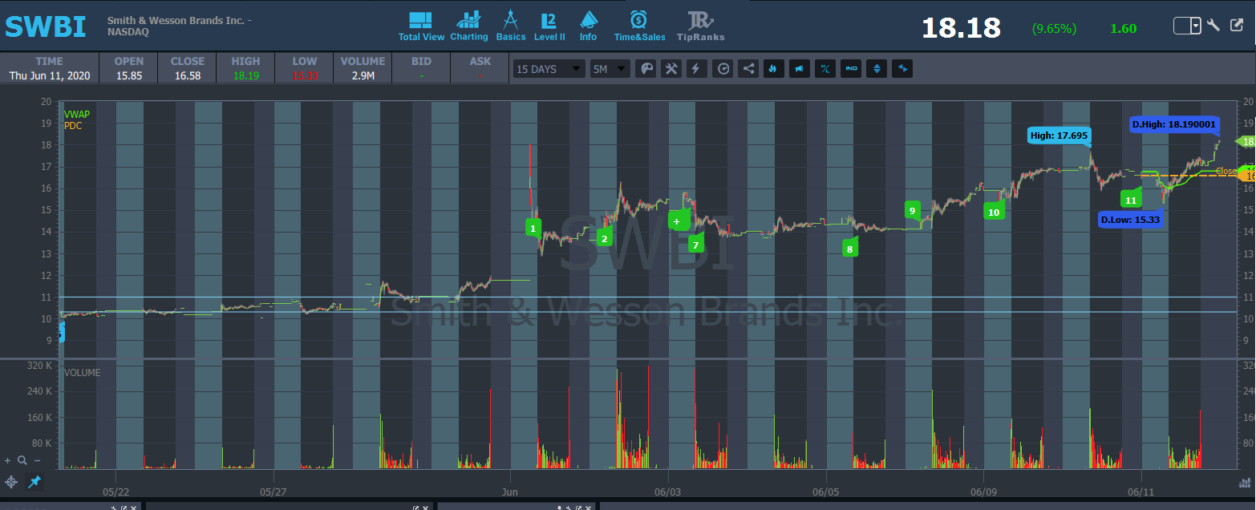The height and width of the screenshot is (510, 1256).
Task: Open the Level II quotes
Action: 549,26
